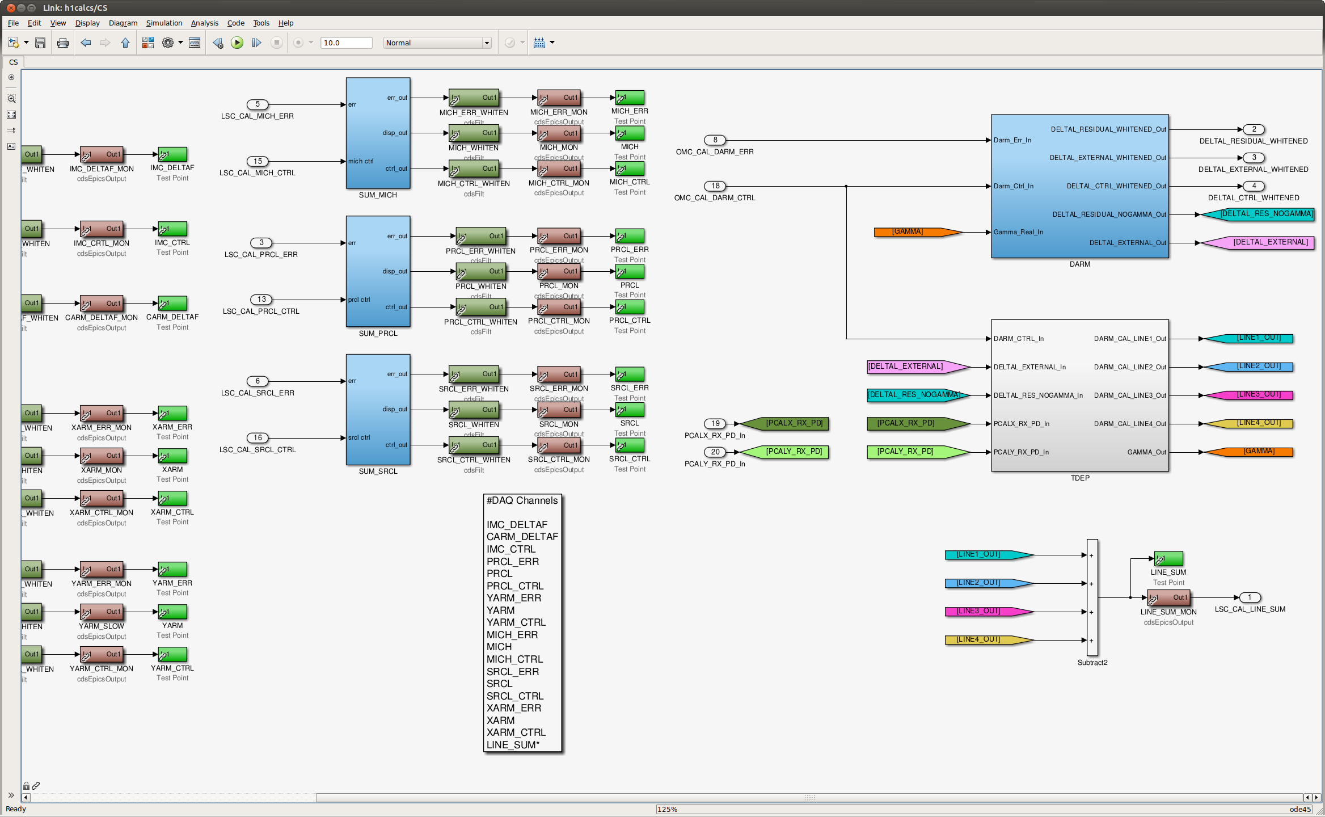Select the TDEP subsystem block
This screenshot has width=1325, height=817.
click(x=1079, y=395)
